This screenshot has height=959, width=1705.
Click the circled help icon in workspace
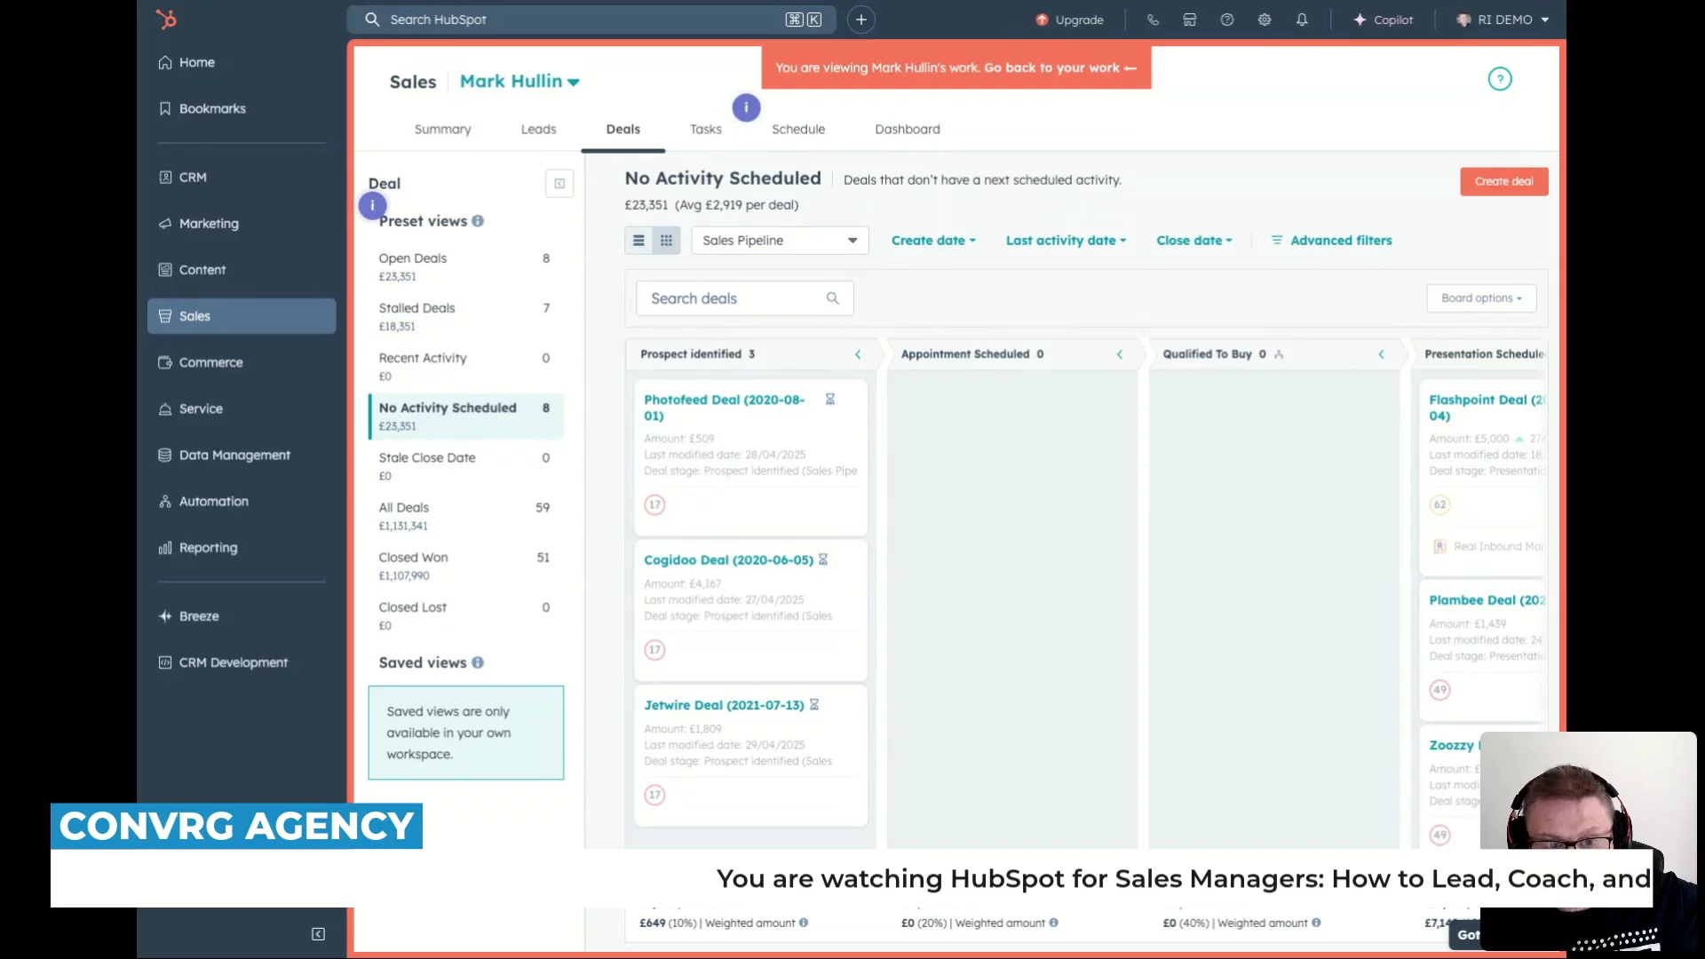1499,79
